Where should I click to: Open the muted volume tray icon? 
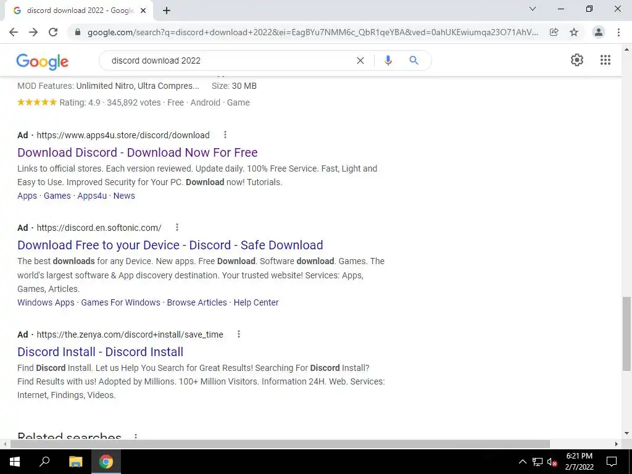(552, 462)
